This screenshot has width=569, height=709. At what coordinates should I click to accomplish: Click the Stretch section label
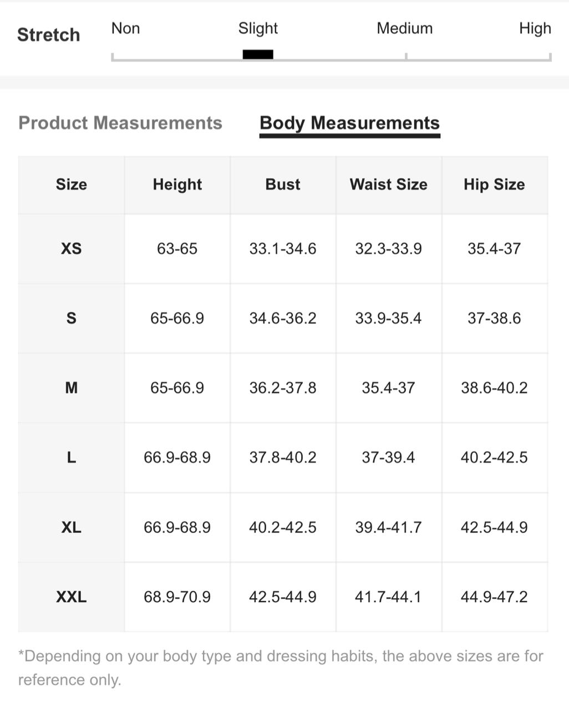pyautogui.click(x=49, y=35)
